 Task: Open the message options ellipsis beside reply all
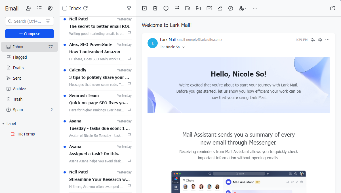[x=327, y=40]
